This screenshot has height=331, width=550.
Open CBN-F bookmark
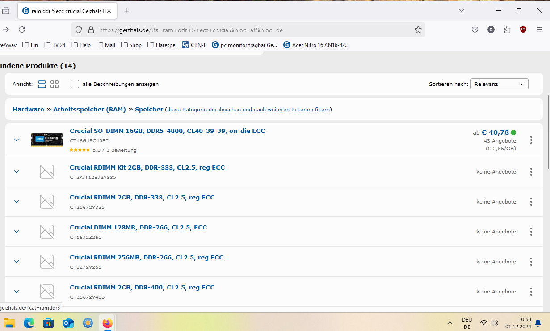[x=194, y=45]
